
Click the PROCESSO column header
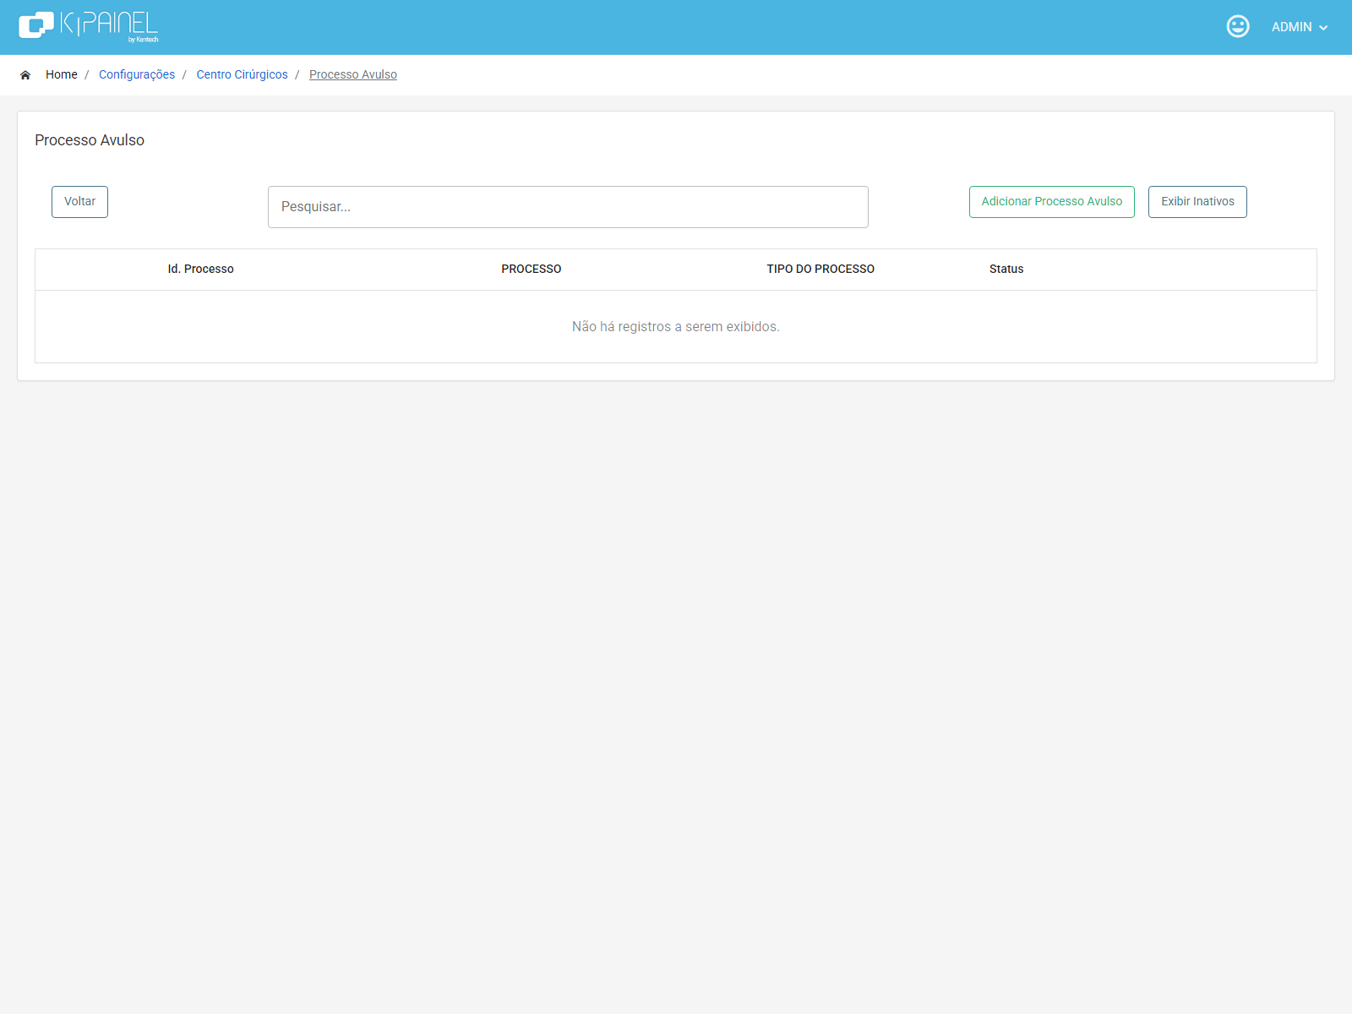pos(532,269)
